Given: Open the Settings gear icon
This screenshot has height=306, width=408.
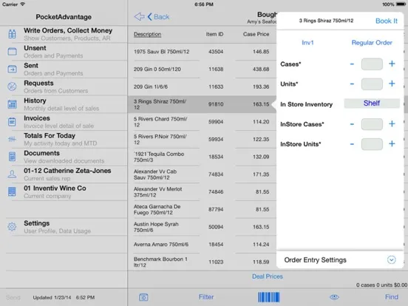Looking at the screenshot, I should click(x=12, y=227).
